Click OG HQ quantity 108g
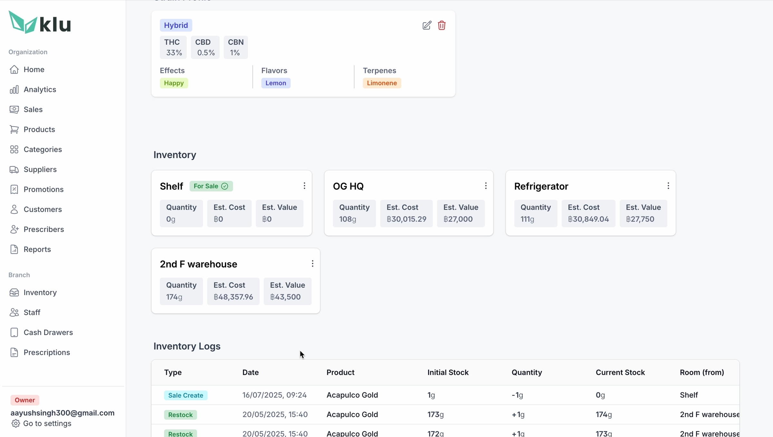773x437 pixels. 354,213
